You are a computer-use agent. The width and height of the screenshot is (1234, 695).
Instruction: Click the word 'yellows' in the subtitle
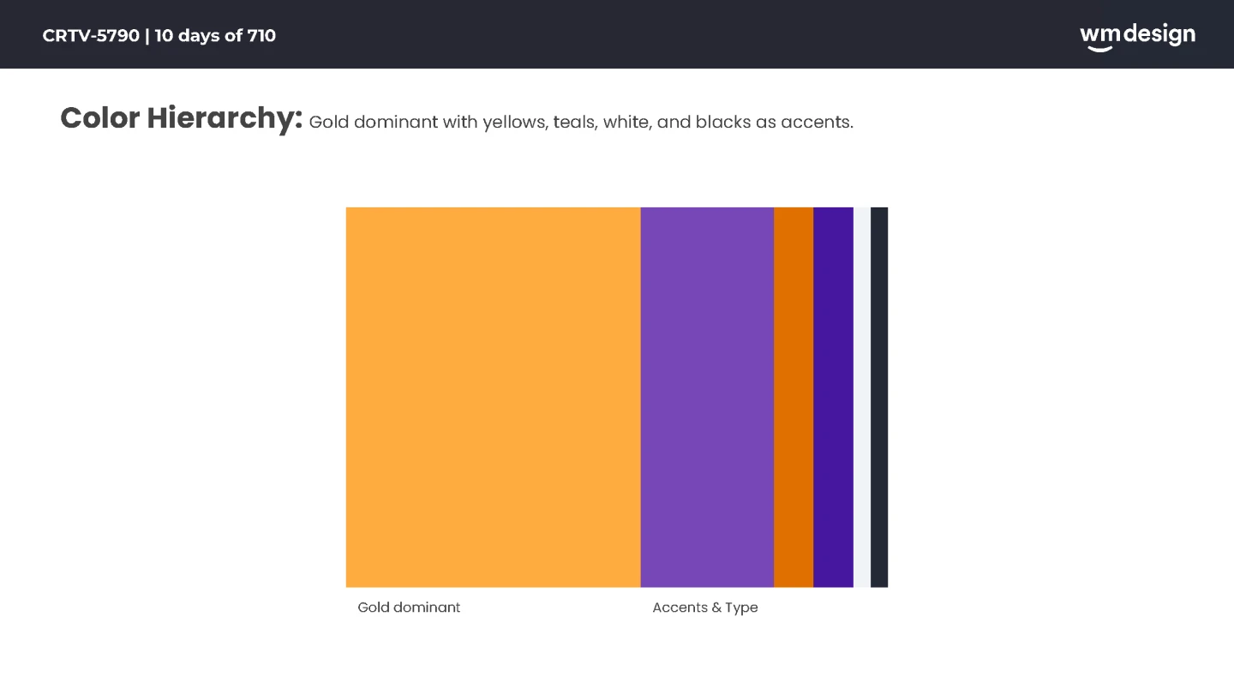(x=514, y=123)
